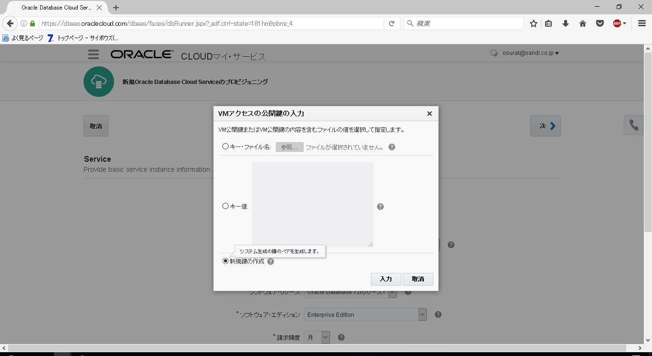Click the 次 next button
This screenshot has height=356, width=652.
point(546,126)
